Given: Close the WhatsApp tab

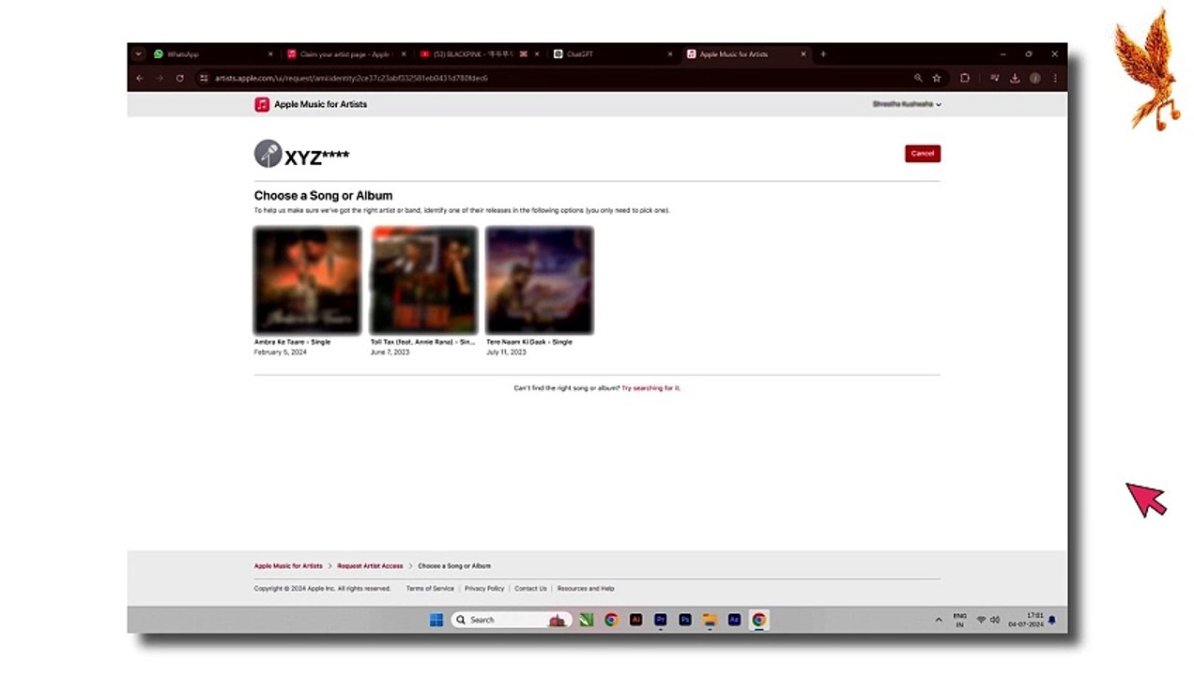Looking at the screenshot, I should pyautogui.click(x=270, y=54).
